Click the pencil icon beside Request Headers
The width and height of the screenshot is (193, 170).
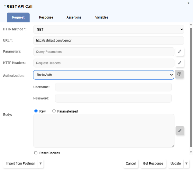pyautogui.click(x=179, y=63)
